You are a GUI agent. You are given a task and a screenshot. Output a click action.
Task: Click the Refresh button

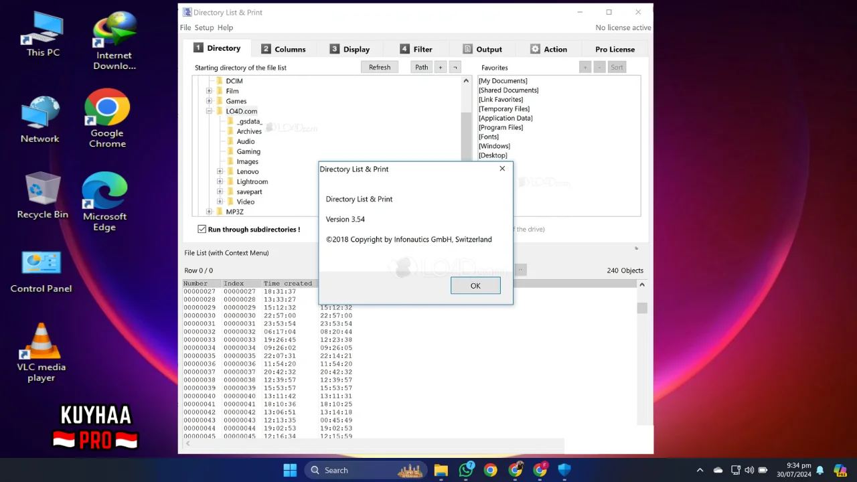(380, 67)
